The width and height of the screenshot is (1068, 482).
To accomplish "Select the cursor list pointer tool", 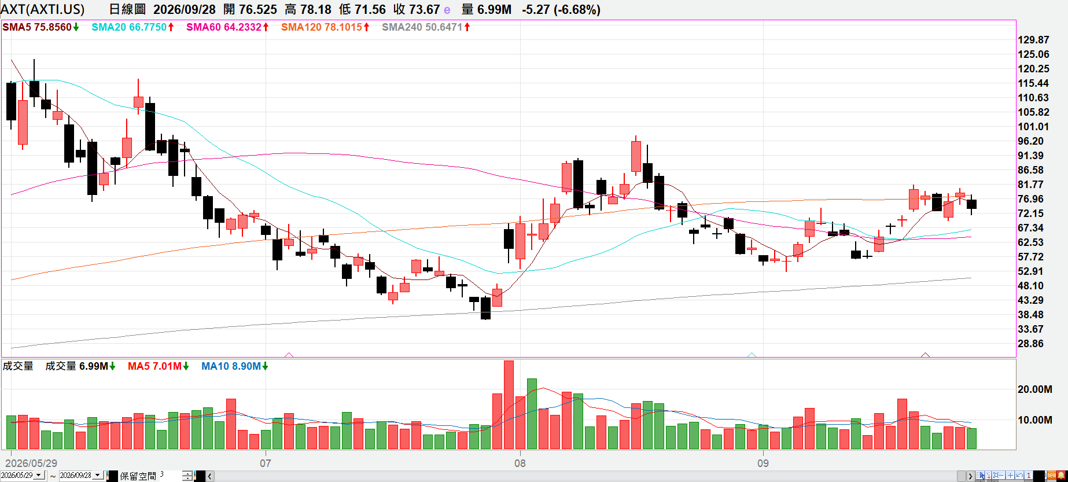I will coord(980,475).
